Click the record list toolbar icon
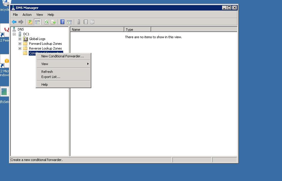This screenshot has height=181, width=282. tap(86, 22)
